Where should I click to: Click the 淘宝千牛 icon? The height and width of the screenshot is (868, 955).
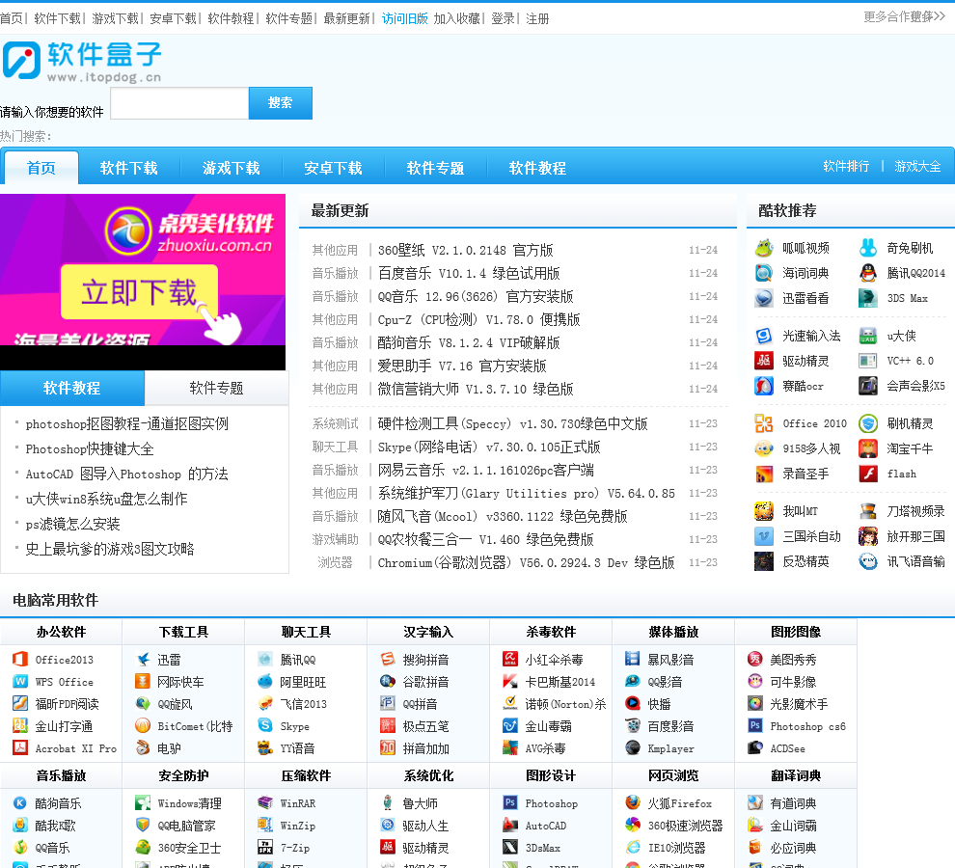(868, 448)
